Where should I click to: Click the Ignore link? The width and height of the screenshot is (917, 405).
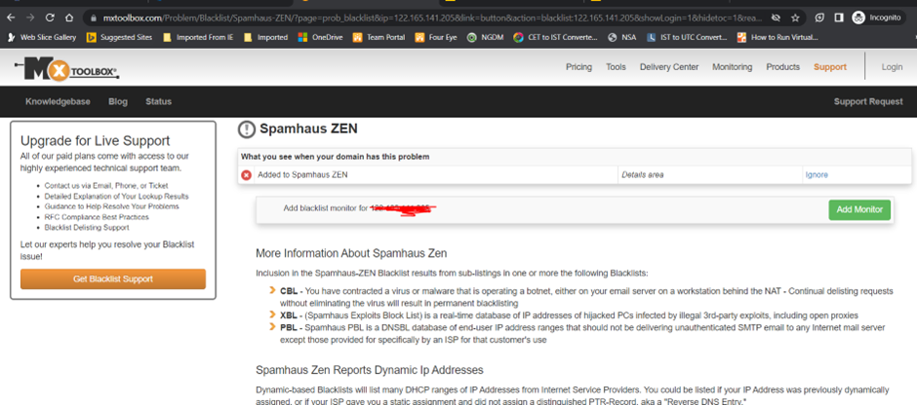pyautogui.click(x=817, y=174)
